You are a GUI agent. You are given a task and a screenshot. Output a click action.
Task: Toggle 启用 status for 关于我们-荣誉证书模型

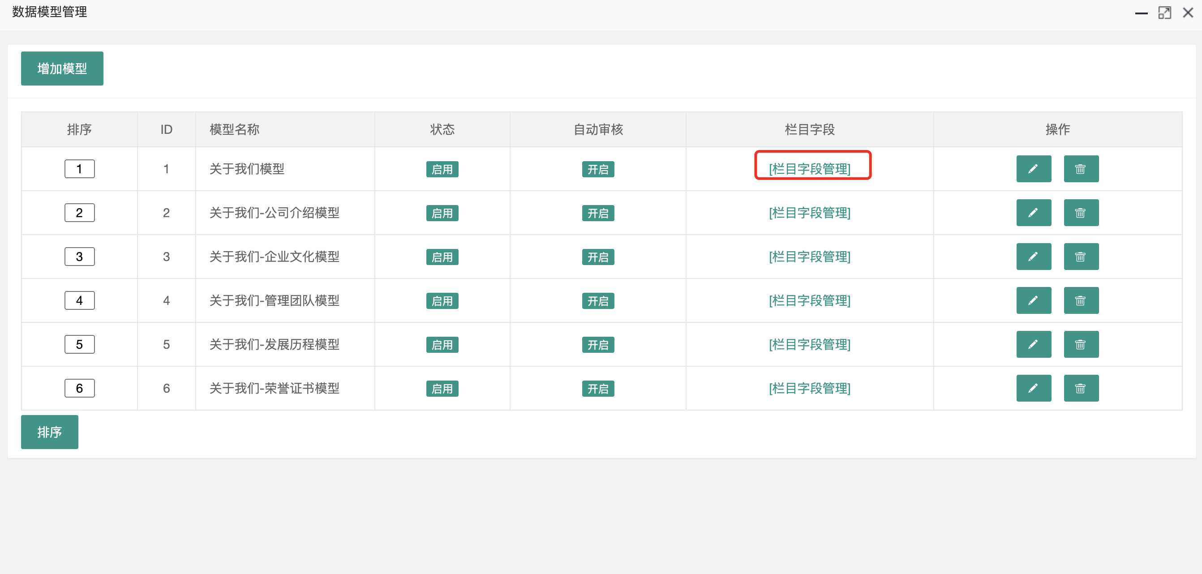(442, 389)
